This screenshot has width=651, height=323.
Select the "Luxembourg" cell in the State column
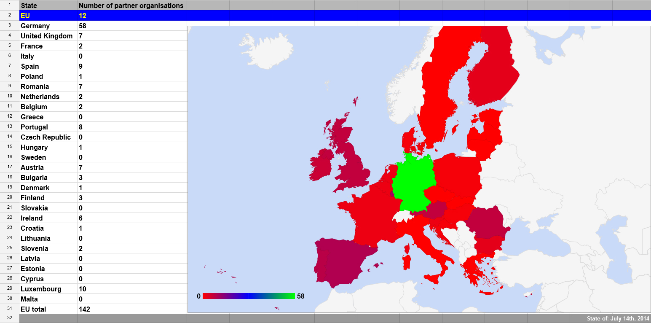48,289
